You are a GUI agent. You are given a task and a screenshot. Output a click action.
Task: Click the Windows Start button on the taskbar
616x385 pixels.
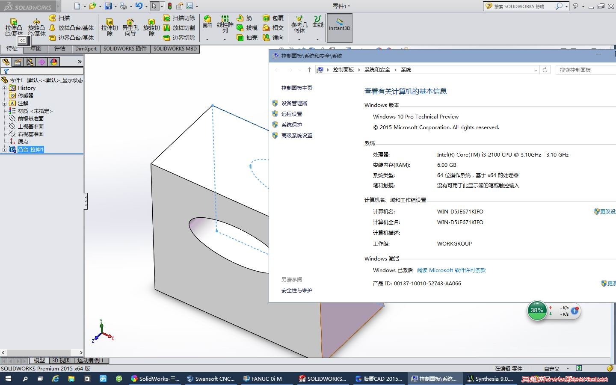[8, 379]
